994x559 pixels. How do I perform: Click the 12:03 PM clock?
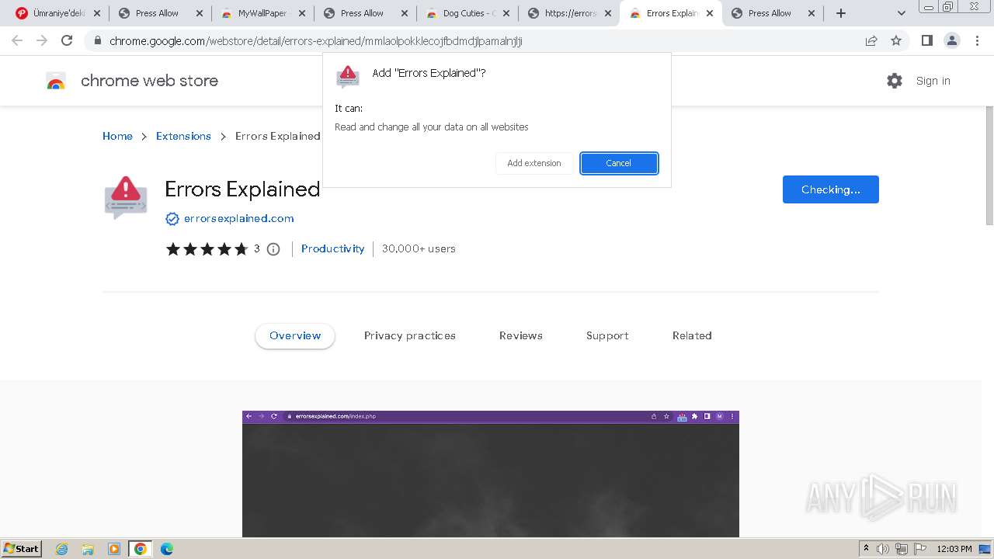[954, 549]
